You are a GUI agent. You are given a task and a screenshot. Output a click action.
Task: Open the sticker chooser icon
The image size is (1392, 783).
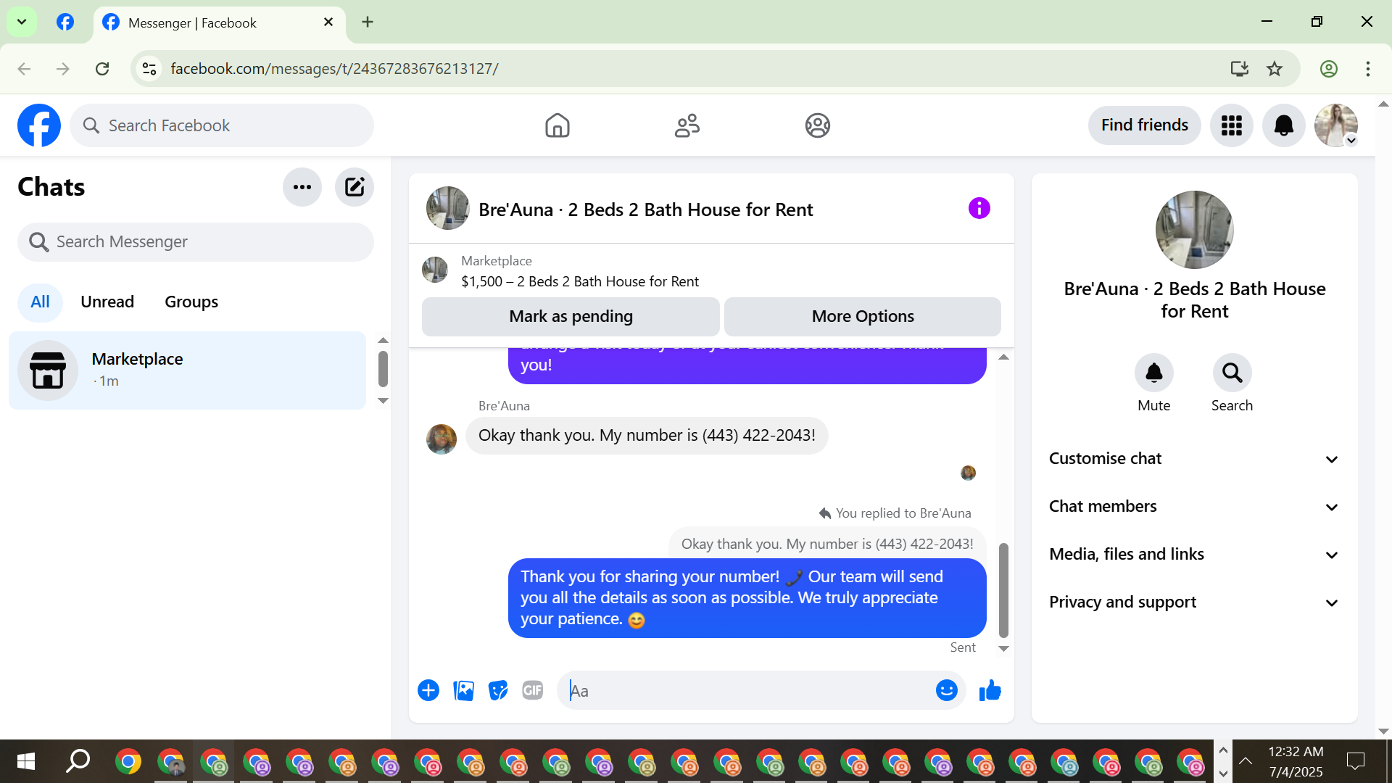[498, 691]
